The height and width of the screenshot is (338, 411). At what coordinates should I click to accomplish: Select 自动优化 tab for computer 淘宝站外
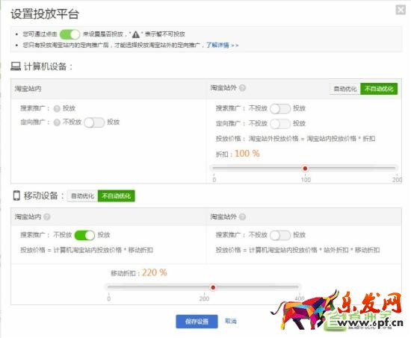[x=345, y=89]
